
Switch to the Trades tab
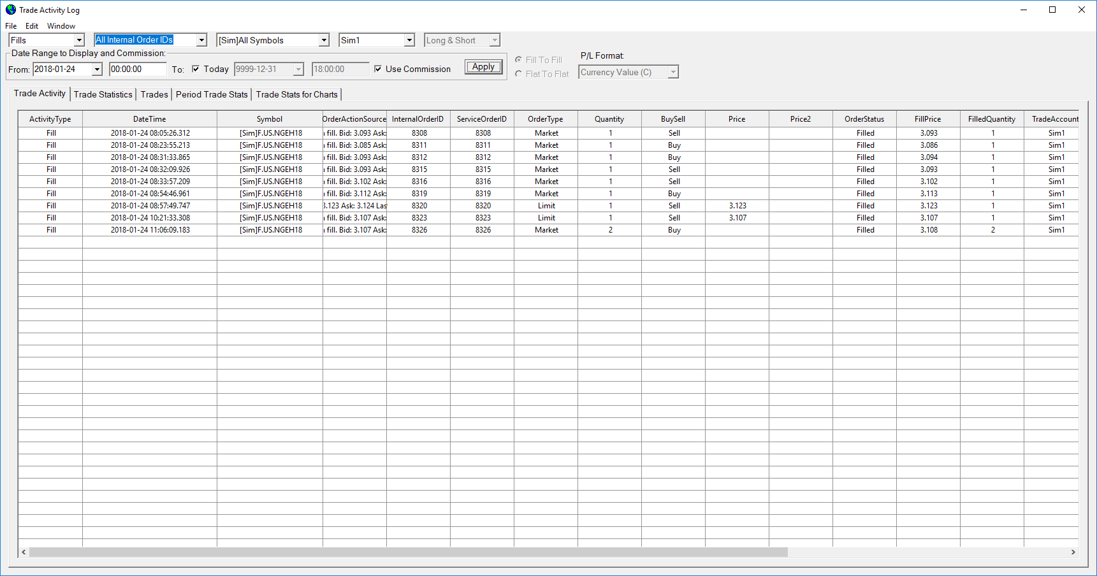coord(154,94)
